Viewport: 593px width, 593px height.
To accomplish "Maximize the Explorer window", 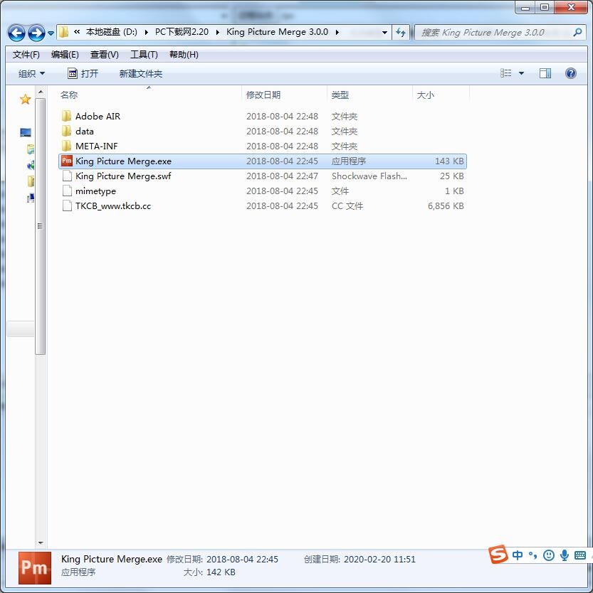I will (x=545, y=7).
